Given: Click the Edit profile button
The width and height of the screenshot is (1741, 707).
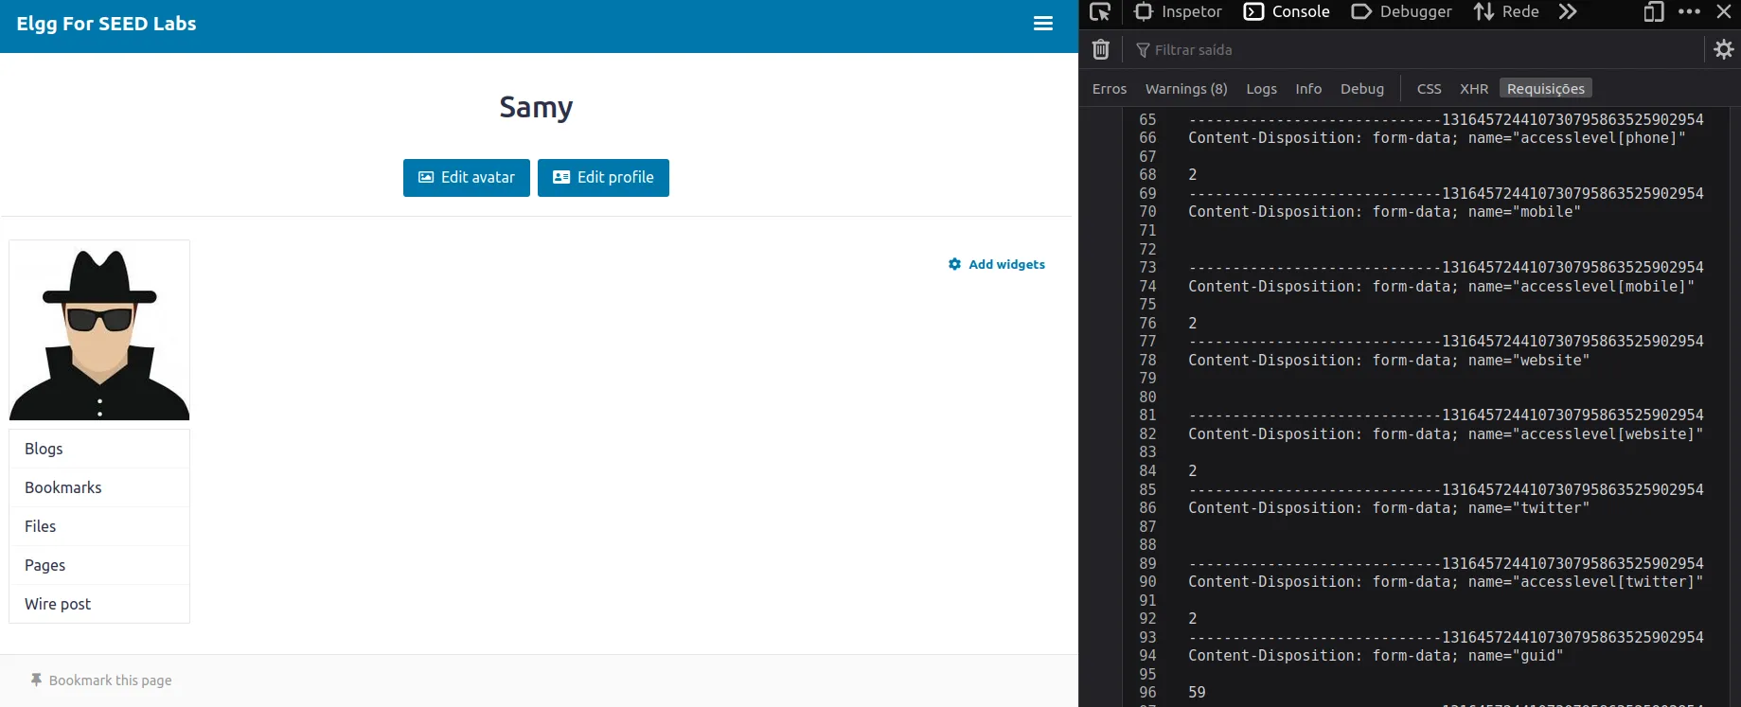Looking at the screenshot, I should pos(603,178).
